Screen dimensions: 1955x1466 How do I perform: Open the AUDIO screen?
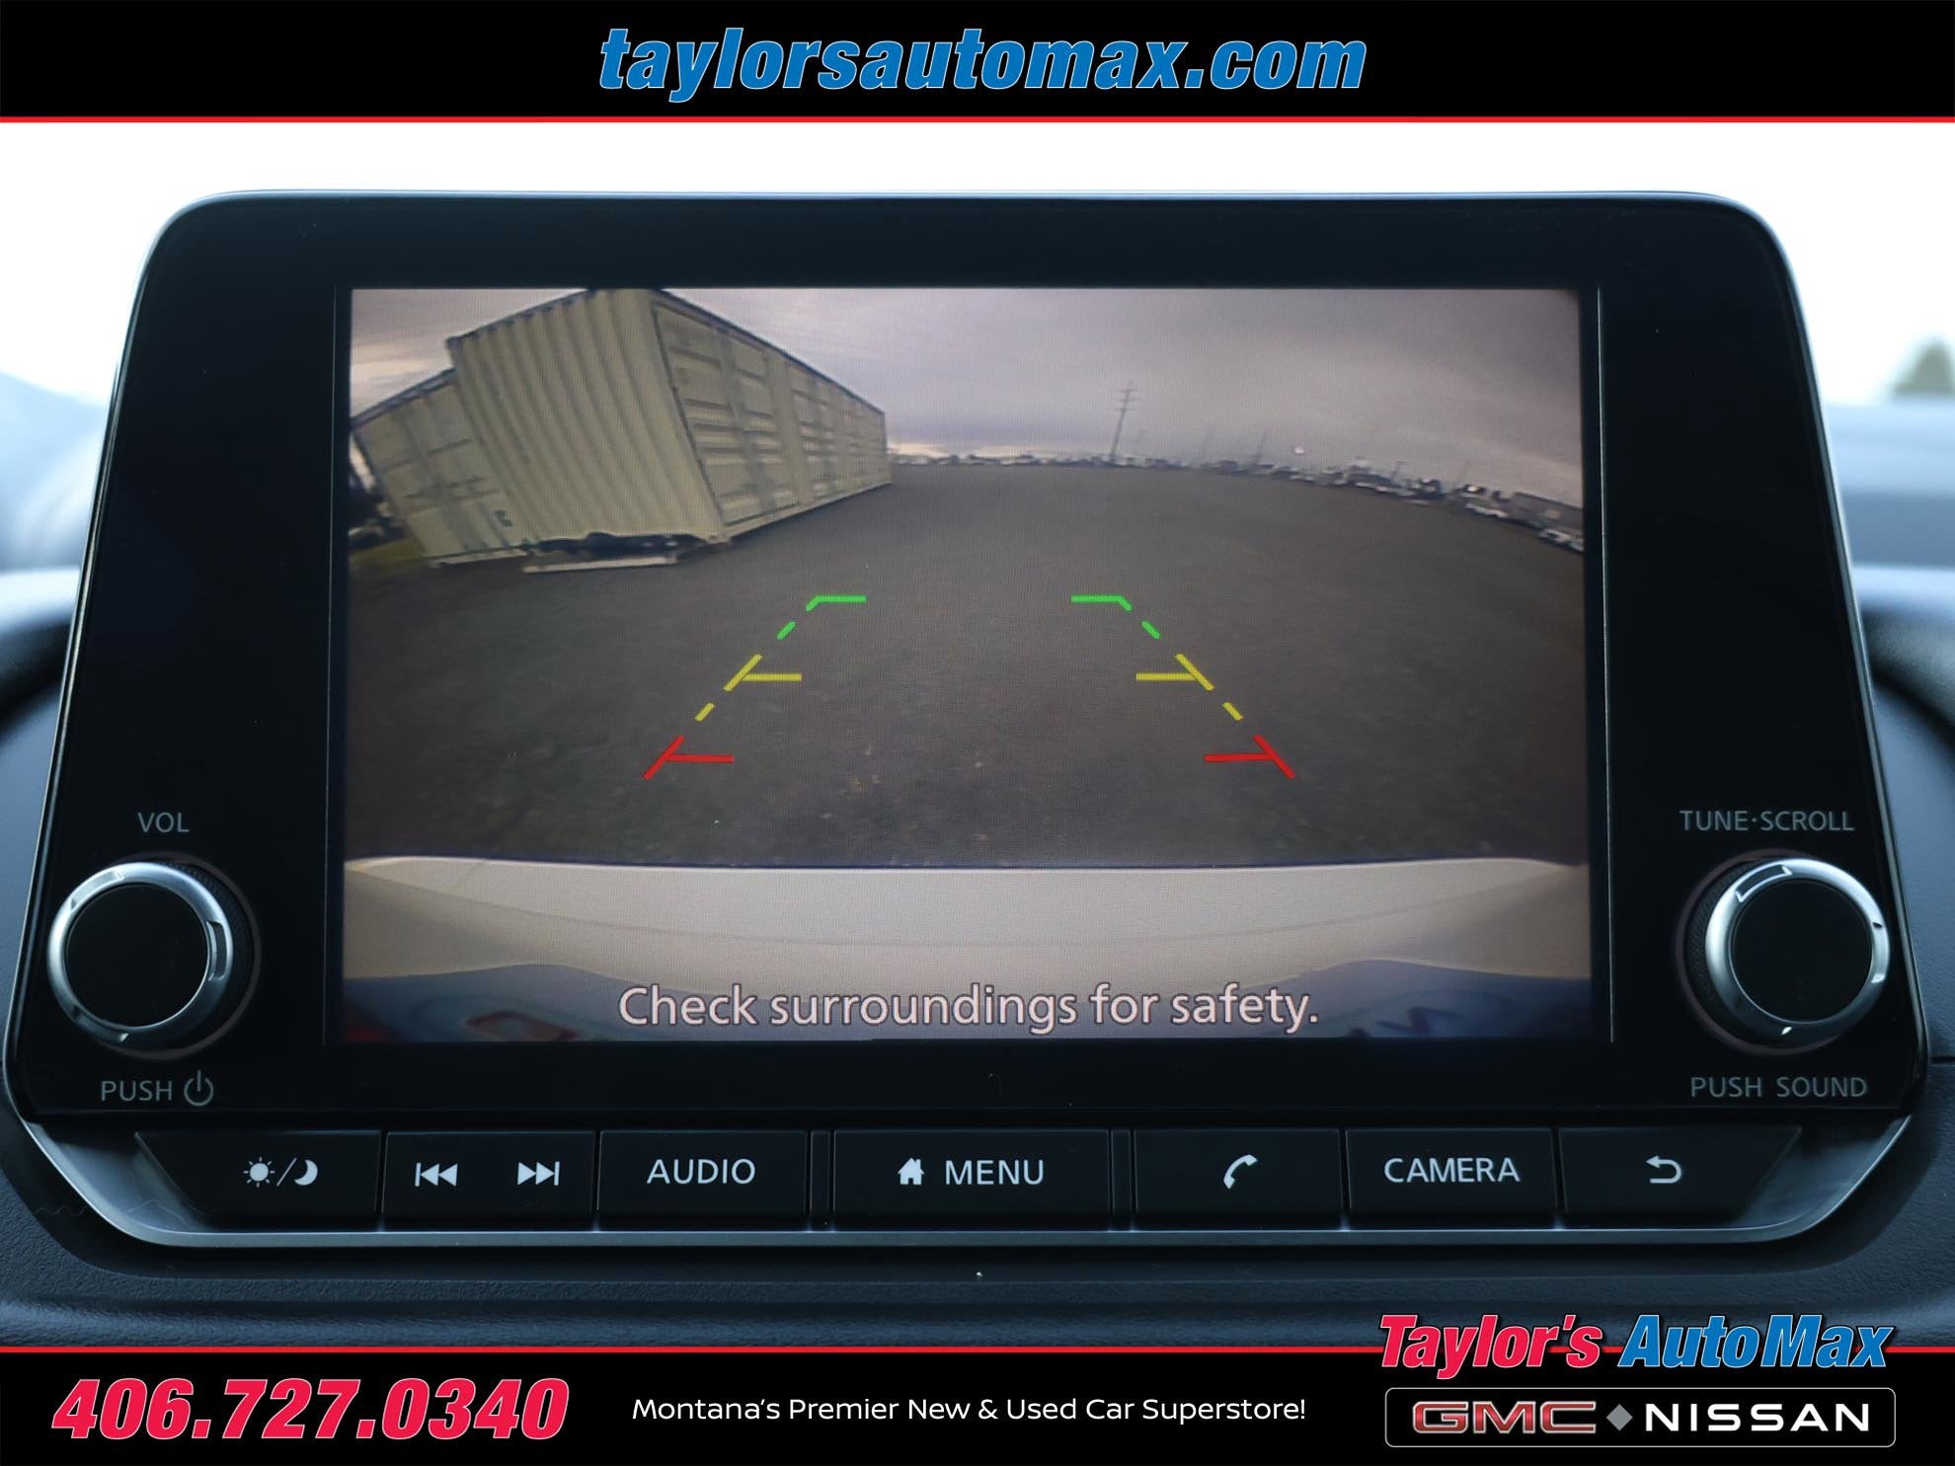[701, 1172]
